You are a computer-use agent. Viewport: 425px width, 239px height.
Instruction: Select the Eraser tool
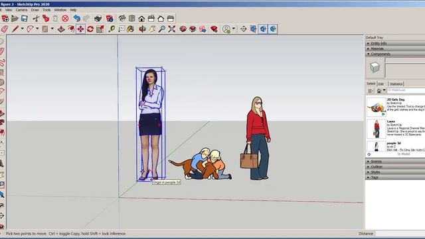point(5,29)
